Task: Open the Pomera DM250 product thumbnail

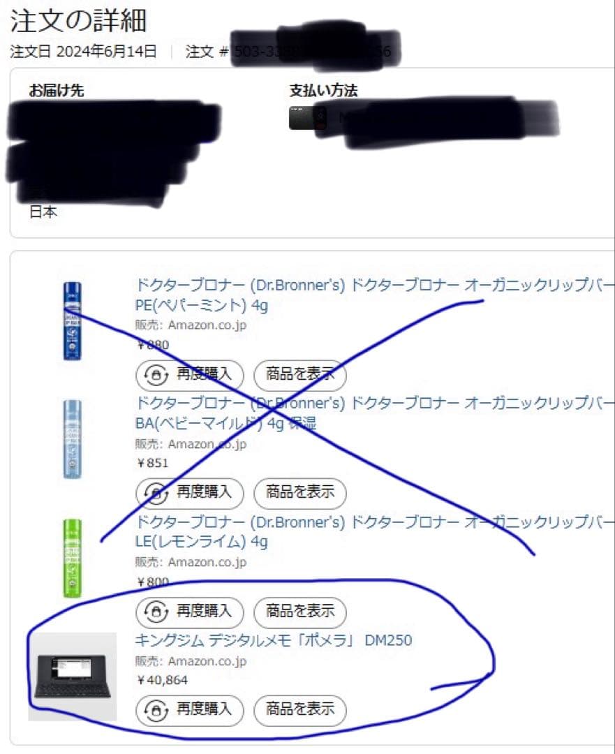Action: [73, 677]
